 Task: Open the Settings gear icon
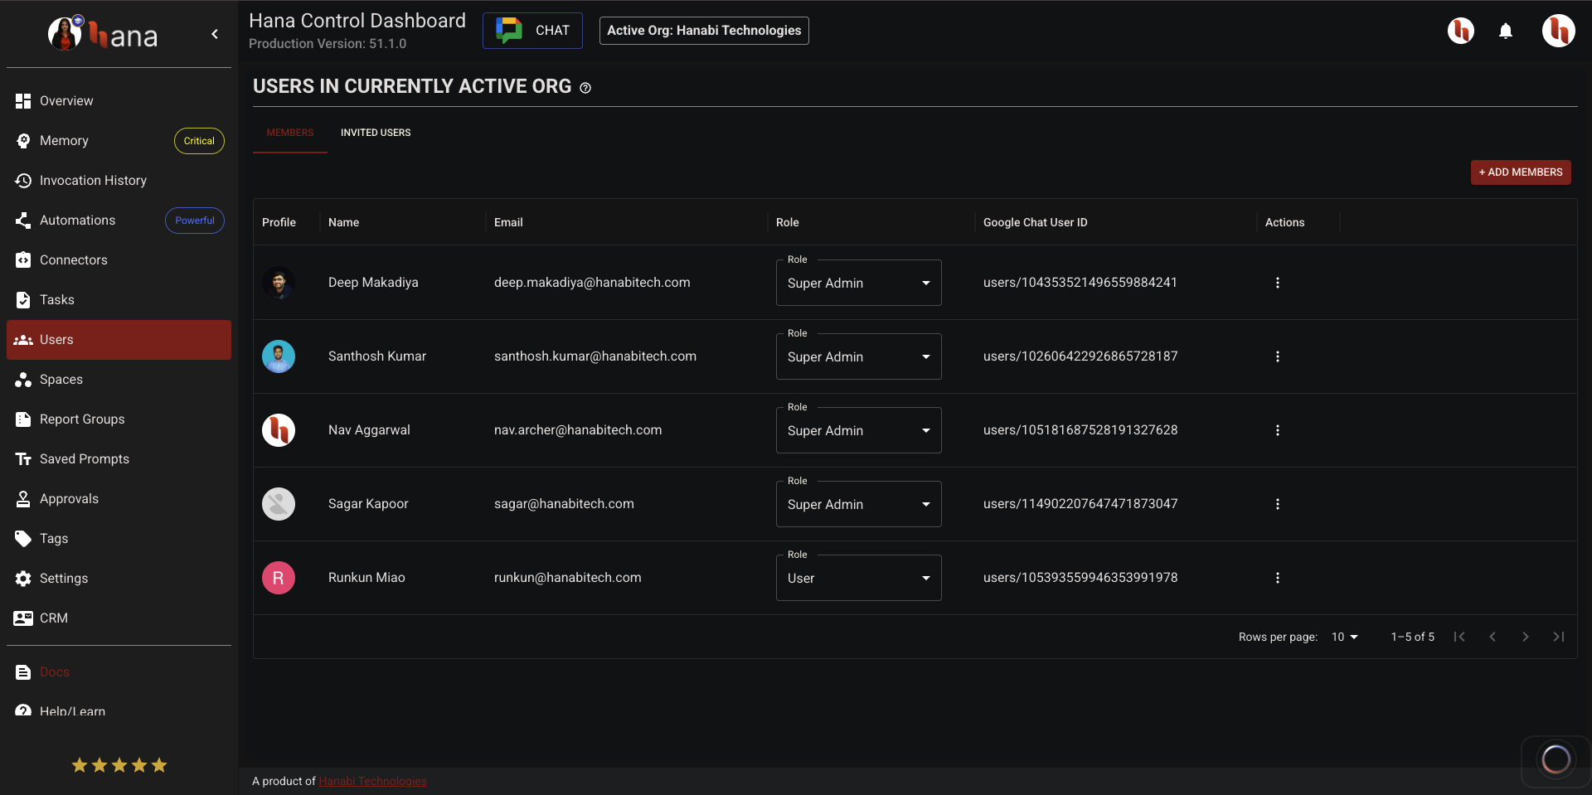click(23, 578)
